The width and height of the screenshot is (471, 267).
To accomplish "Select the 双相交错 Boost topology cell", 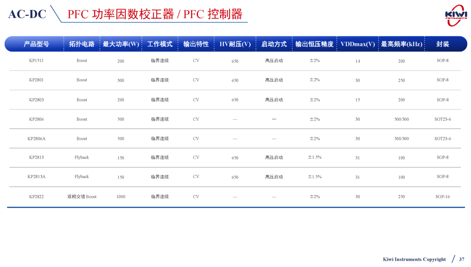I will pos(82,196).
